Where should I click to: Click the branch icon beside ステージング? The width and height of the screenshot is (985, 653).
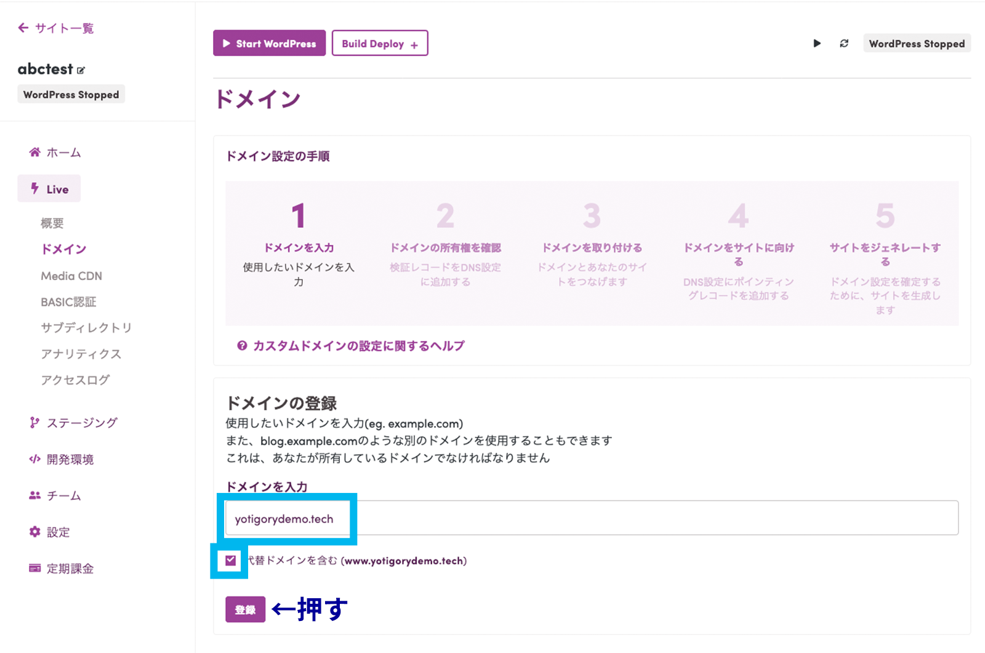coord(34,422)
